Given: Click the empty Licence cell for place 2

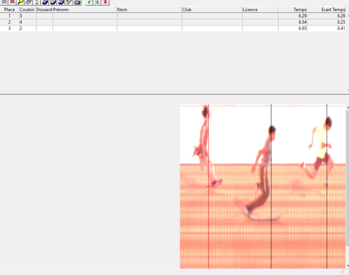Looking at the screenshot, I should [260, 22].
